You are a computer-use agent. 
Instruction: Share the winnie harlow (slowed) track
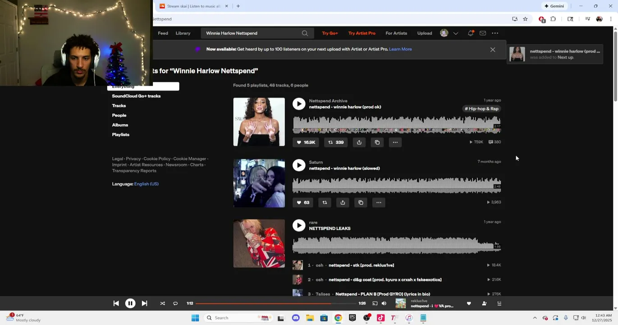[x=343, y=203]
